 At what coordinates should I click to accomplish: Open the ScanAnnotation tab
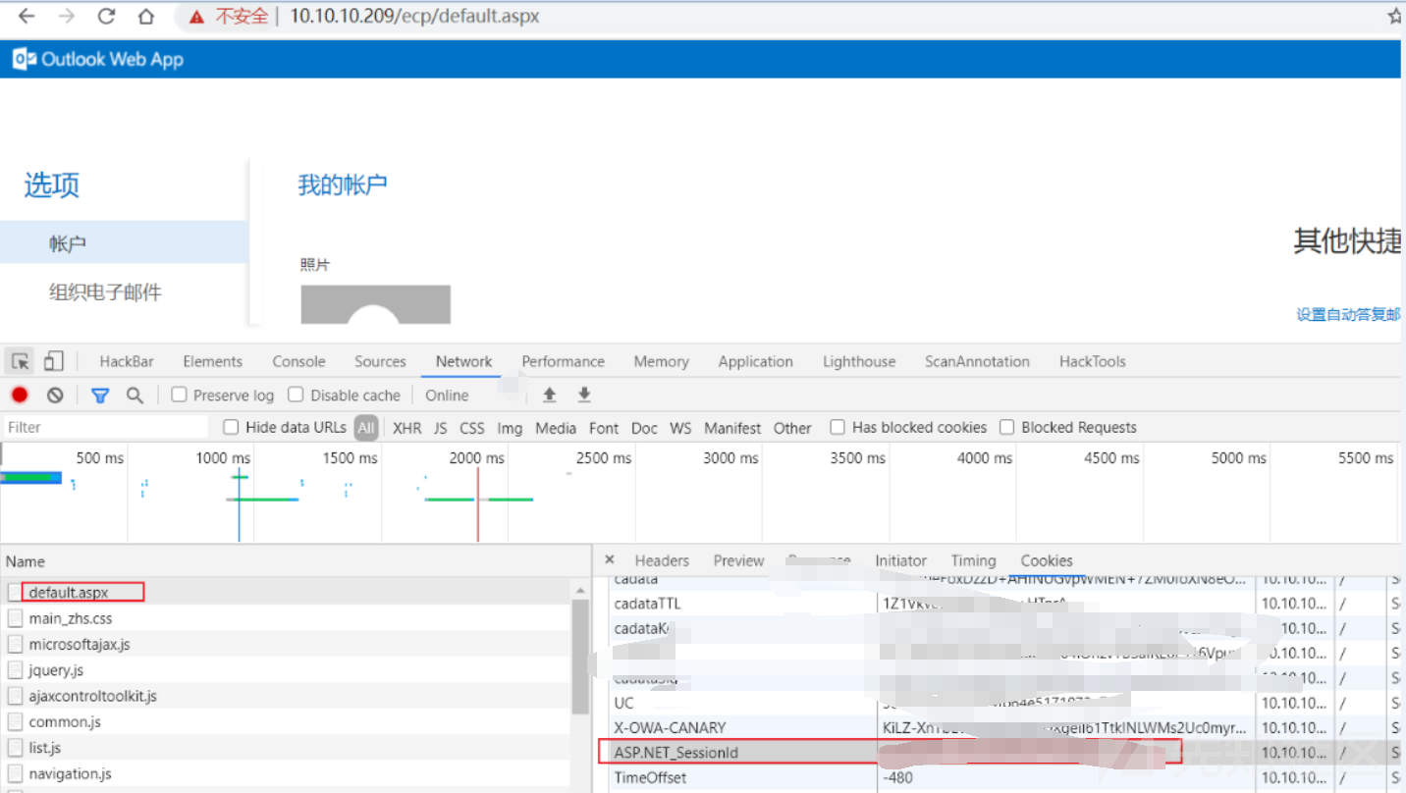[977, 361]
